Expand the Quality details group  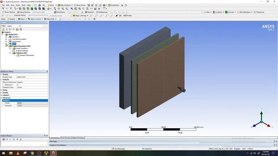tap(1, 93)
